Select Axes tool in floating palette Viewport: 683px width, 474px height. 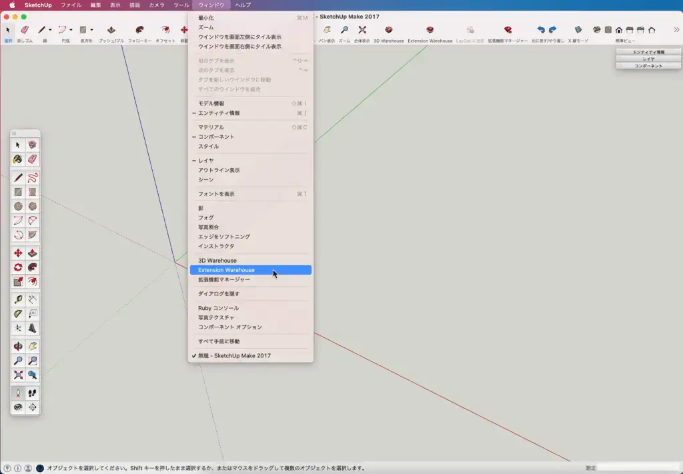point(18,328)
